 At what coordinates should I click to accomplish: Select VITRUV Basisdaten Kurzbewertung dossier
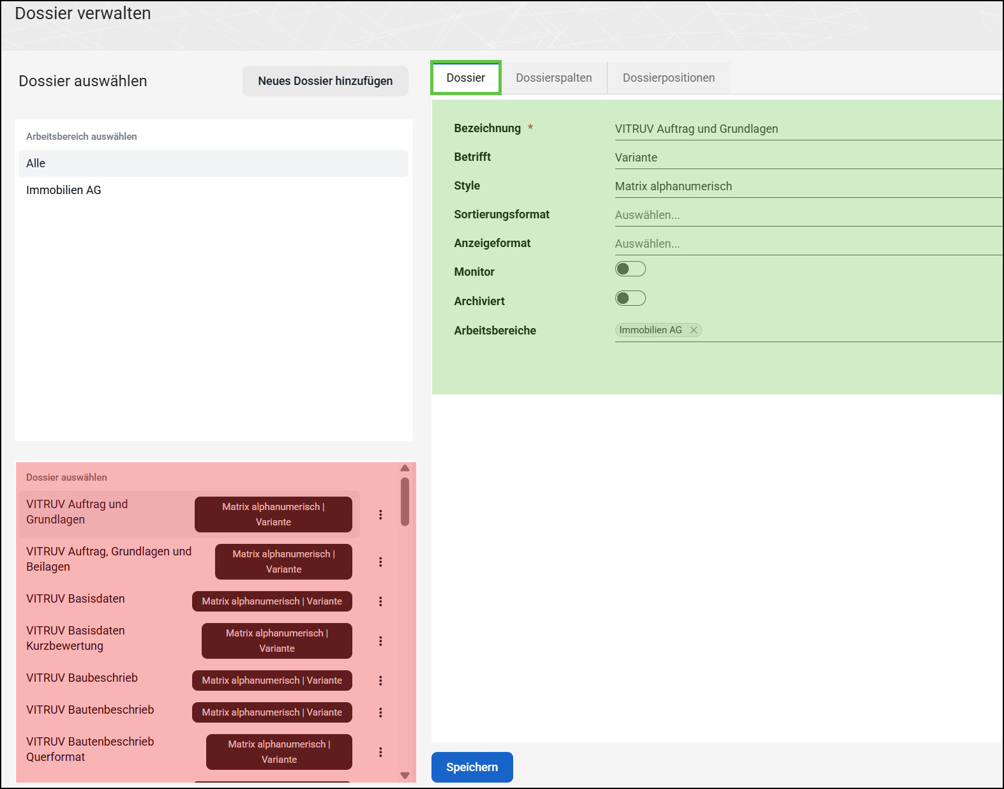(189, 641)
